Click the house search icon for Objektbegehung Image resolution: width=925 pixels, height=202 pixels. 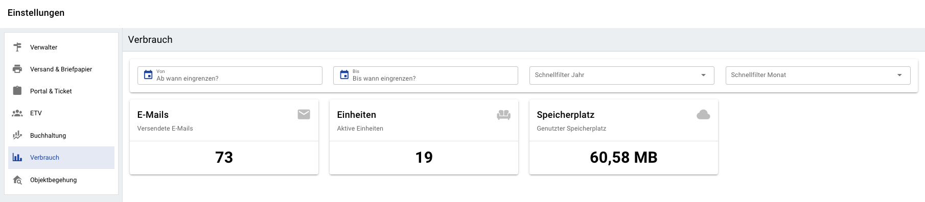coord(17,180)
